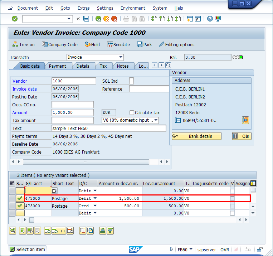This screenshot has height=256, width=273.
Task: Open Help via question mark icon
Action: [210, 19]
